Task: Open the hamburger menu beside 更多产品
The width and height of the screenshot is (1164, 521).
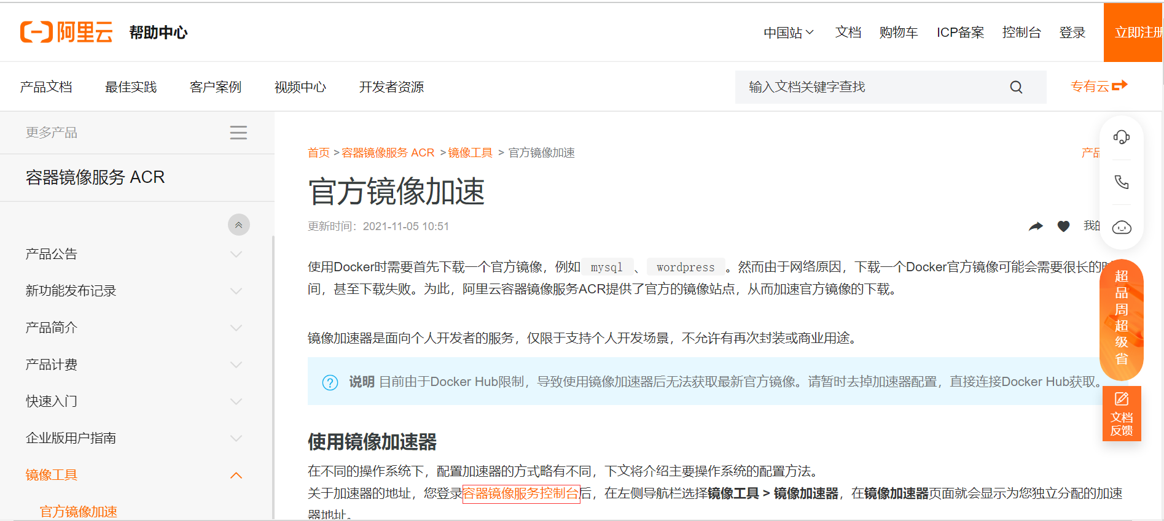Action: 238,133
